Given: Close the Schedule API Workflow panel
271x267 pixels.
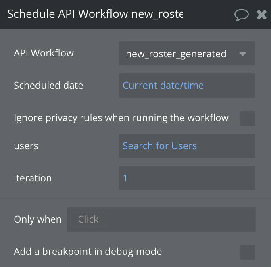Looking at the screenshot, I should [x=261, y=15].
